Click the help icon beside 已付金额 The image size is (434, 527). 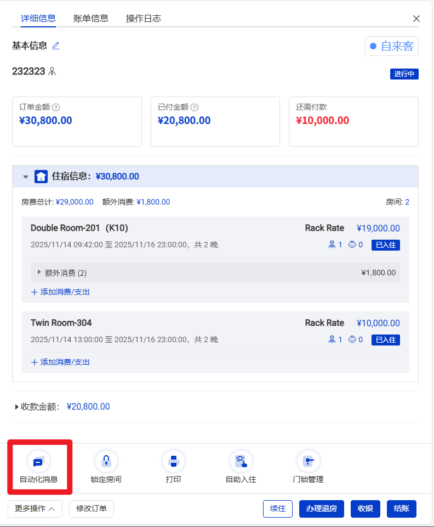point(195,107)
